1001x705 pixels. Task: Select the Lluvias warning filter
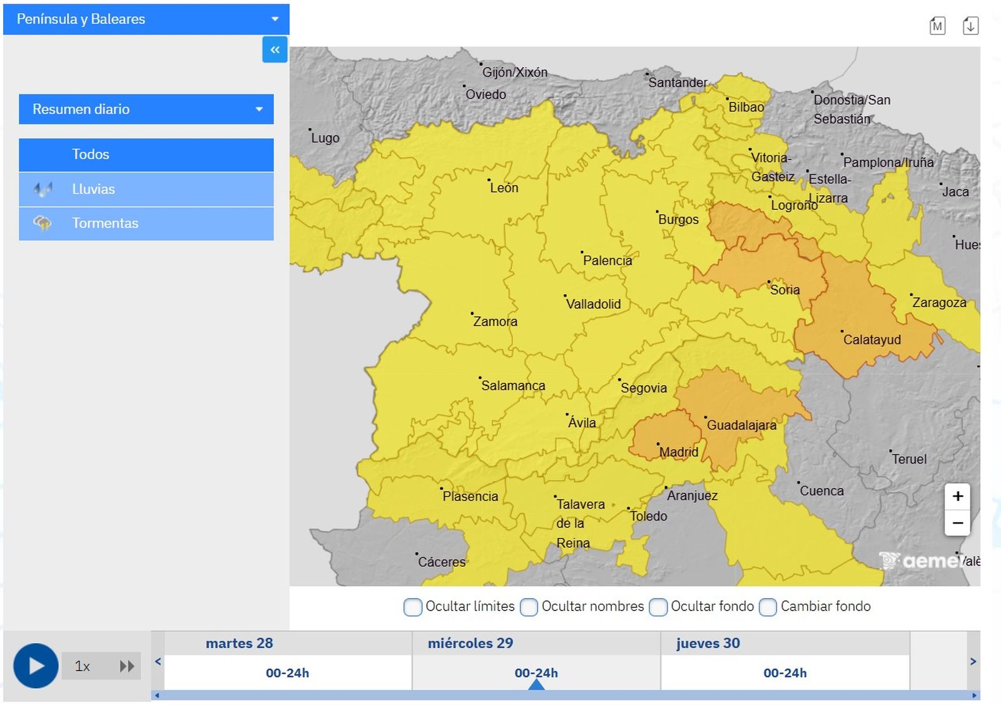(x=146, y=190)
